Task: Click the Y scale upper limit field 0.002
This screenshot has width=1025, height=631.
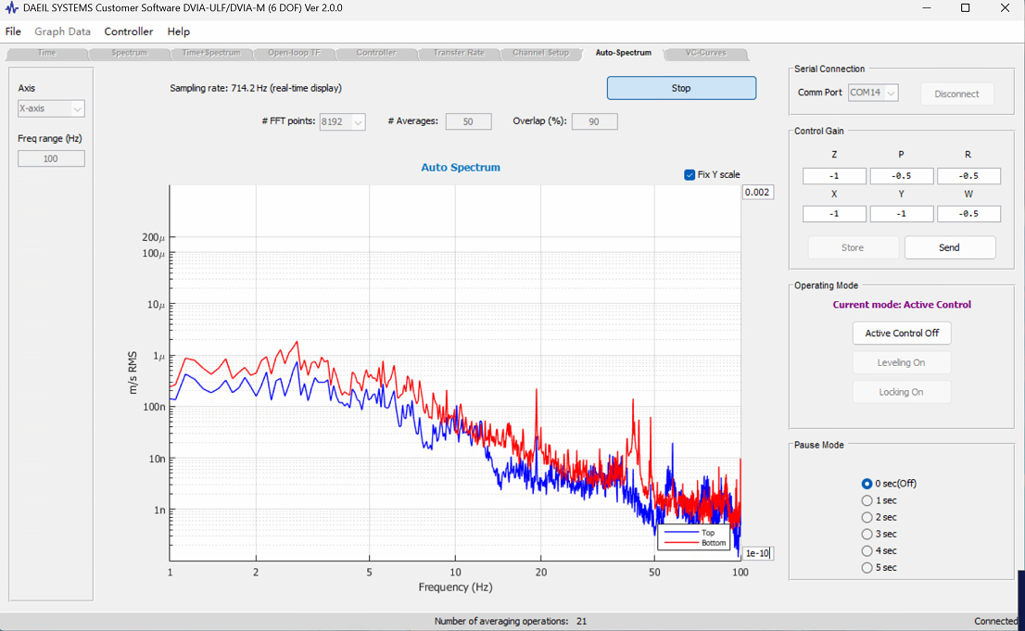Action: click(758, 192)
